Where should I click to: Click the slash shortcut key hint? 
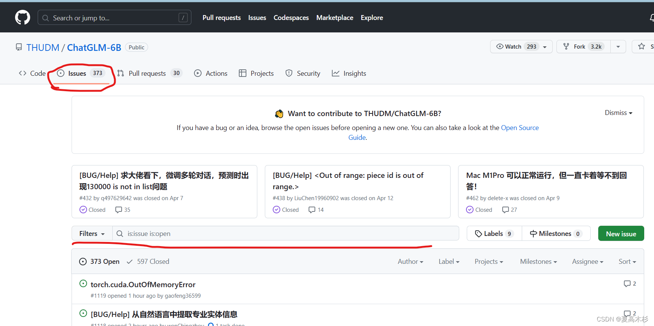(x=183, y=17)
